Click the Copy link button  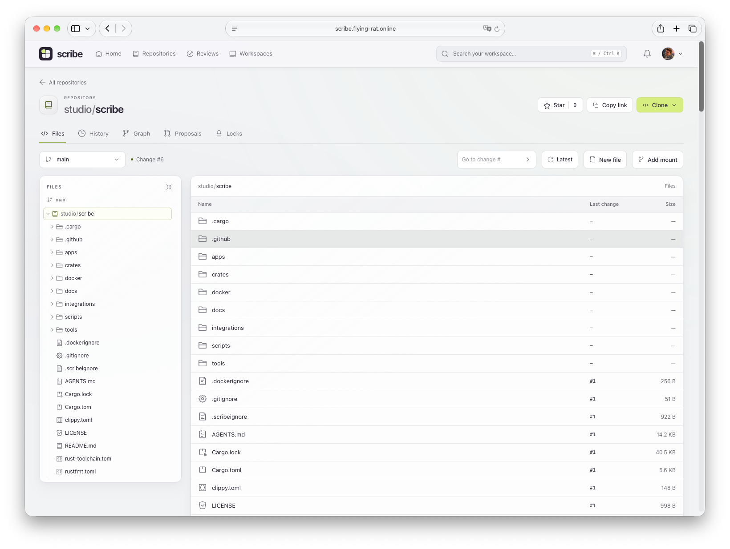(610, 105)
